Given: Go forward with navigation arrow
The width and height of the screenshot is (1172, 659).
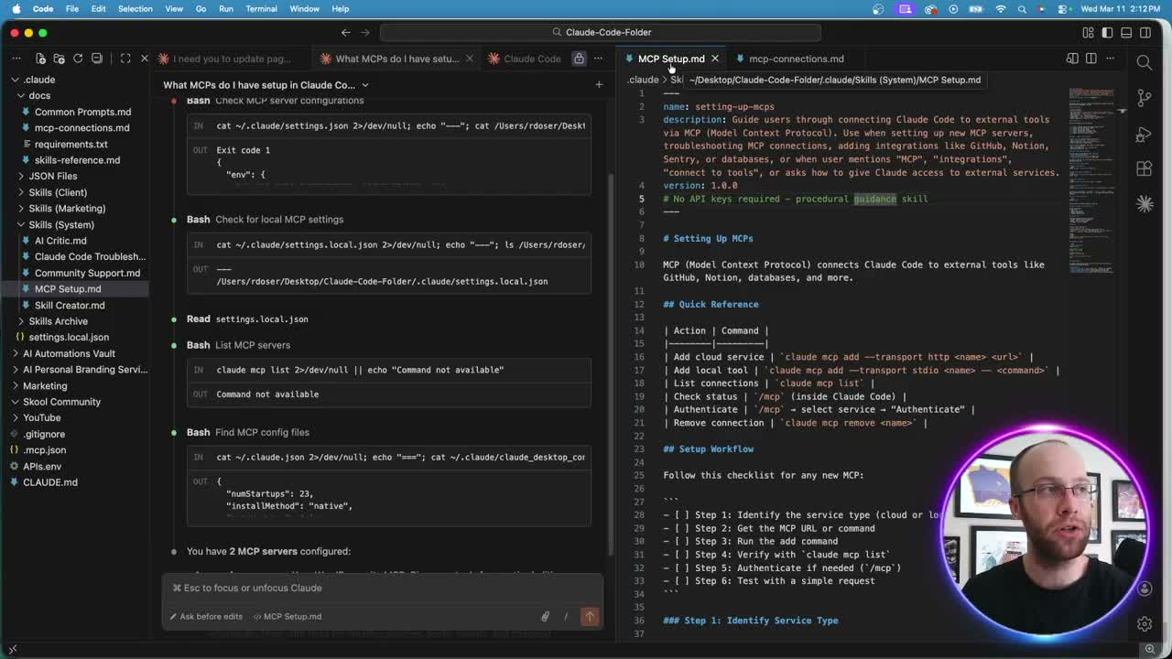Looking at the screenshot, I should coord(365,32).
